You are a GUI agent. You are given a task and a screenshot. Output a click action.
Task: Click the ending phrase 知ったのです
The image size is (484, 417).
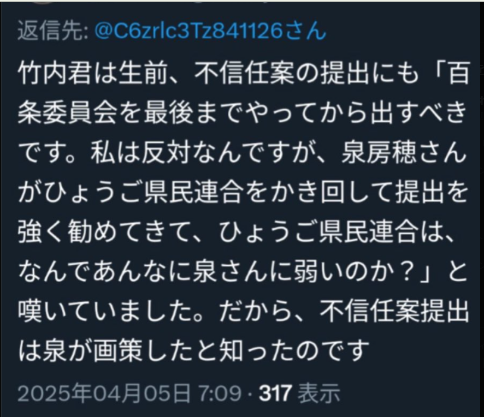294,350
